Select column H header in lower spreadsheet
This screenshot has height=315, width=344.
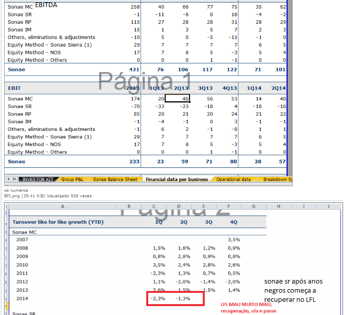278,206
